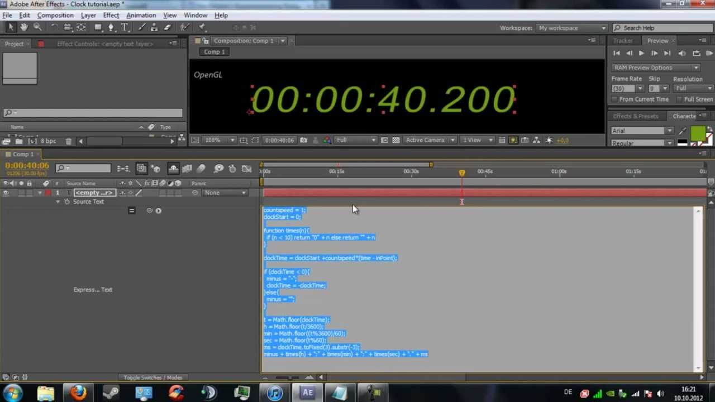Image resolution: width=715 pixels, height=402 pixels.
Task: Open the Workspace dropdown
Action: click(x=573, y=28)
